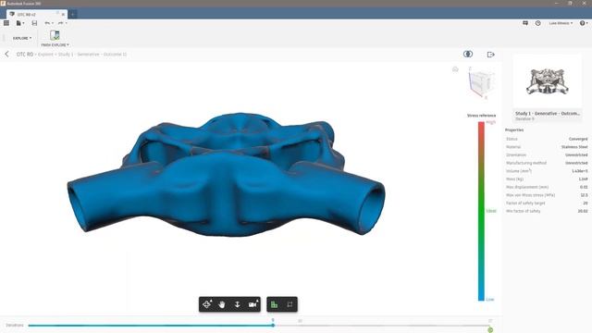Image resolution: width=592 pixels, height=333 pixels.
Task: Click the Converged status value
Action: point(578,139)
